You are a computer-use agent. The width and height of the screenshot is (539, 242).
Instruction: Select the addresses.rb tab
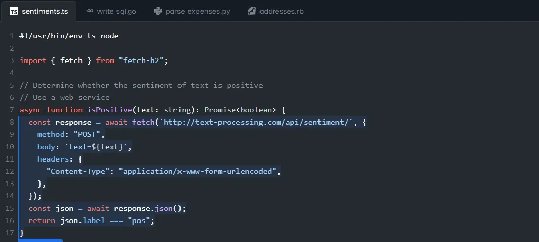(x=276, y=11)
